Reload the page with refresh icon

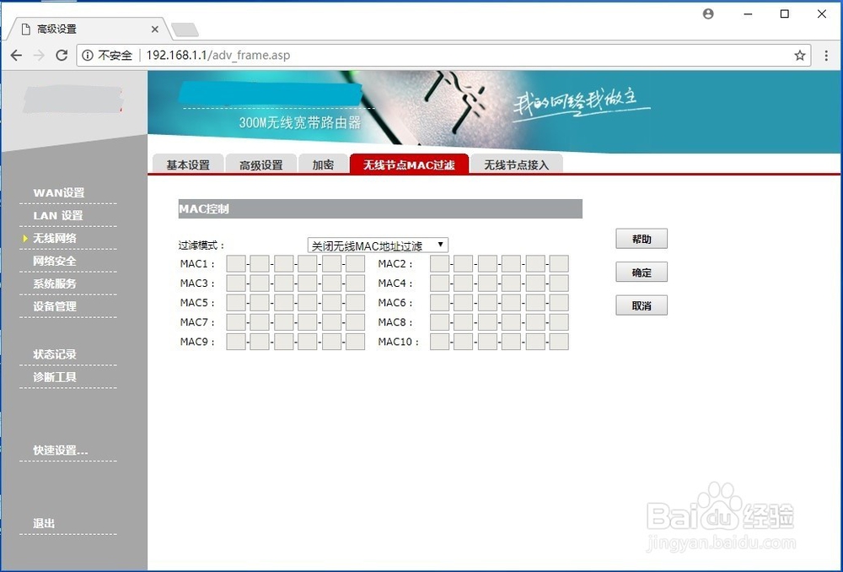62,56
